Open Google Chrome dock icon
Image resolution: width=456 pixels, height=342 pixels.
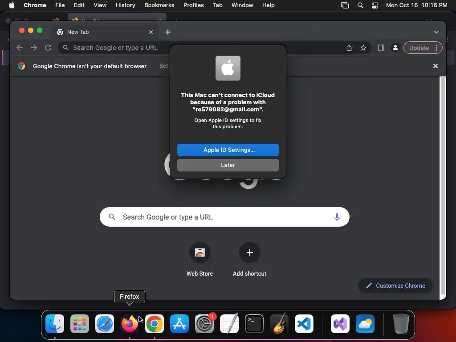point(155,324)
